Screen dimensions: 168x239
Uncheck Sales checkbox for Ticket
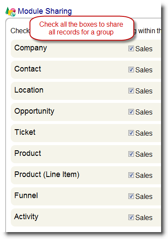[x=131, y=133]
